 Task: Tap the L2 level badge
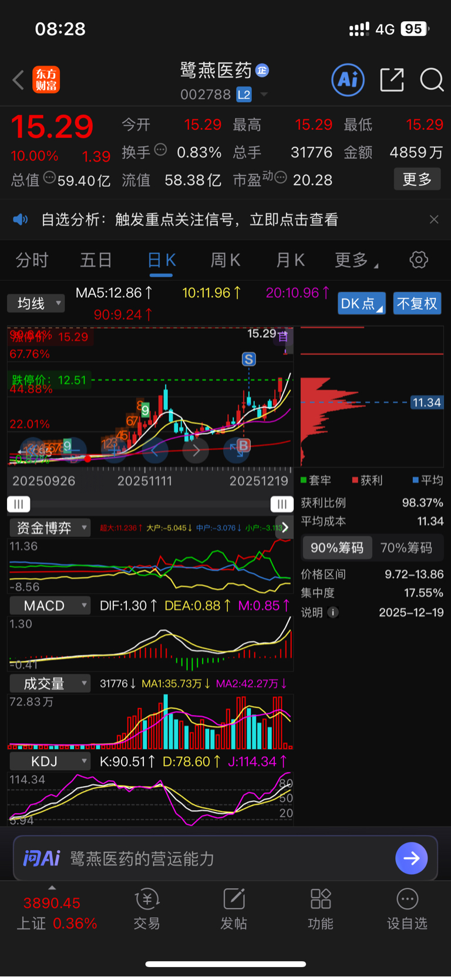pyautogui.click(x=244, y=95)
